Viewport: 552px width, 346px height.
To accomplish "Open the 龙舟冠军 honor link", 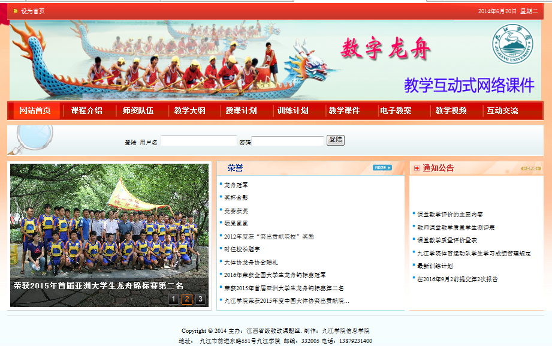I will coord(236,185).
